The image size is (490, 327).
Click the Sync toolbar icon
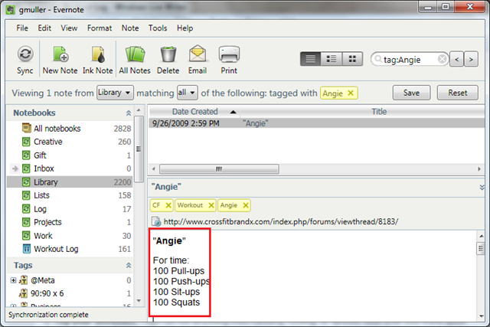pos(25,60)
